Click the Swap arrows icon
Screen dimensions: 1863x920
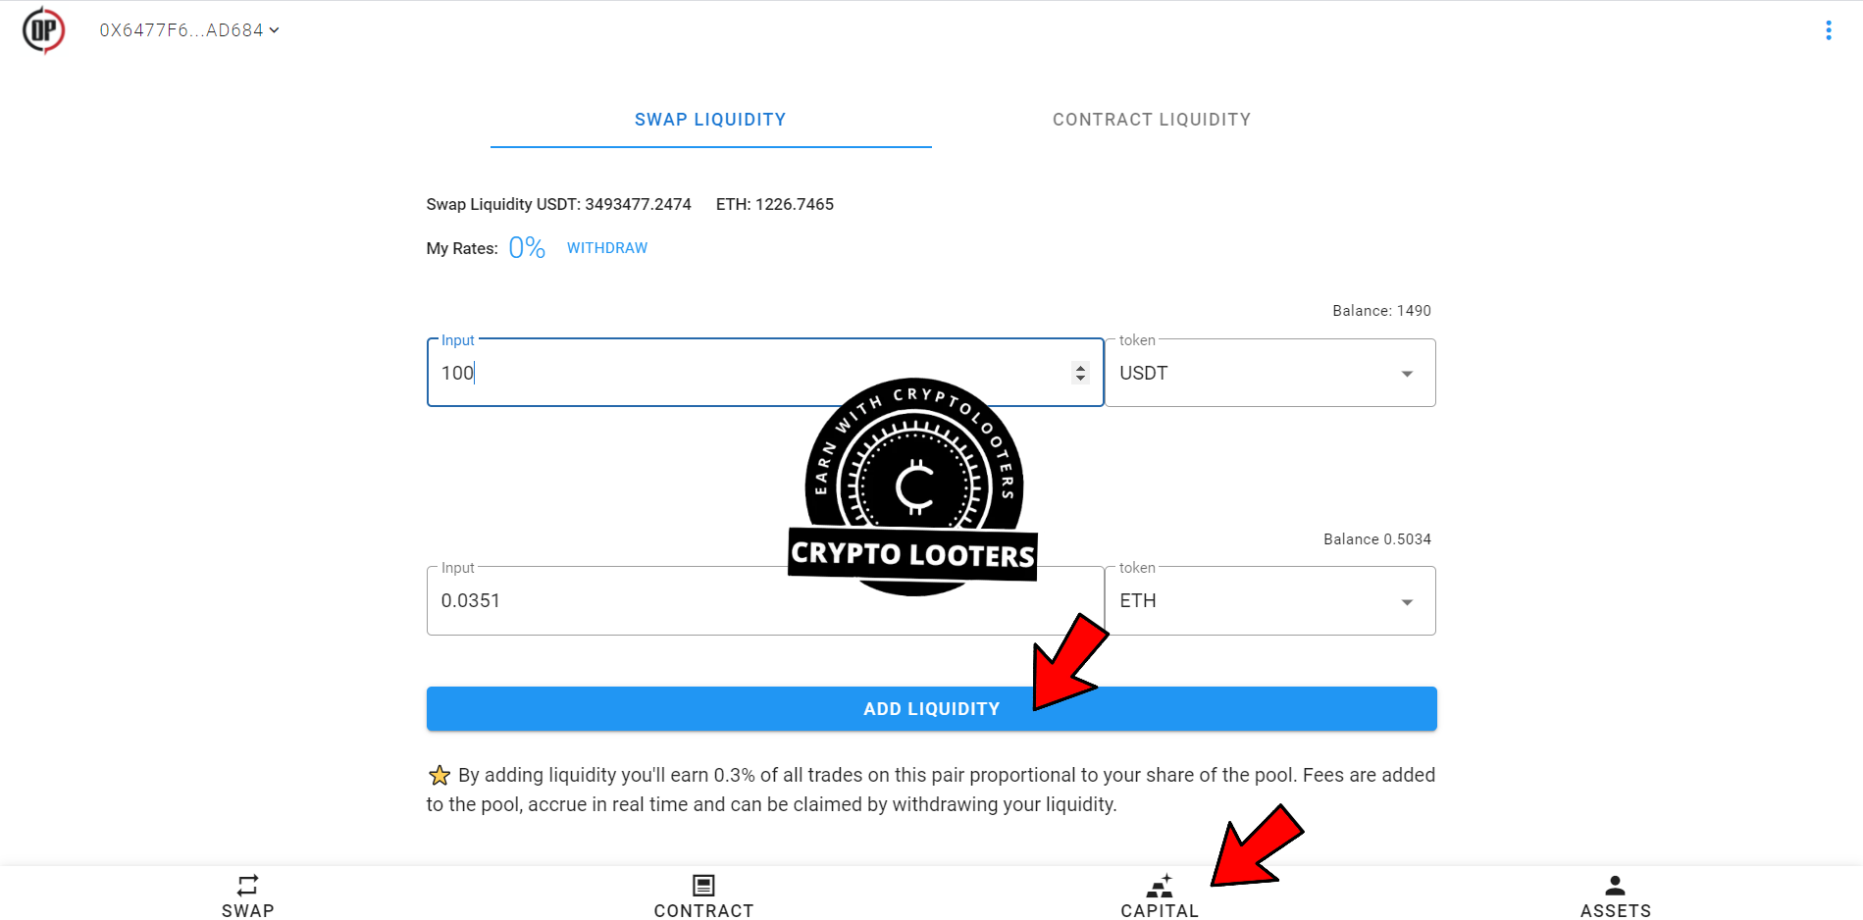click(248, 885)
